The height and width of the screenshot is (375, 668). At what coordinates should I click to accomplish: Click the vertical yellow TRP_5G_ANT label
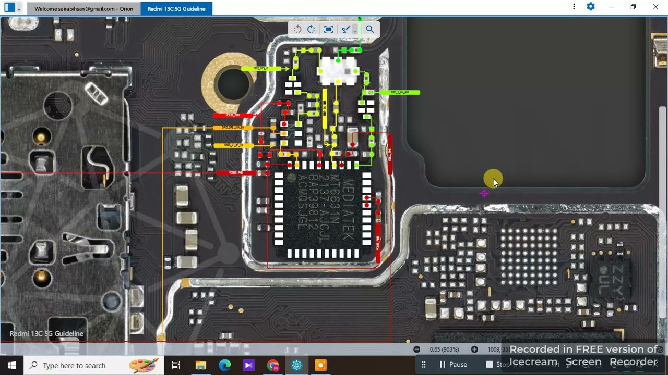point(325,108)
